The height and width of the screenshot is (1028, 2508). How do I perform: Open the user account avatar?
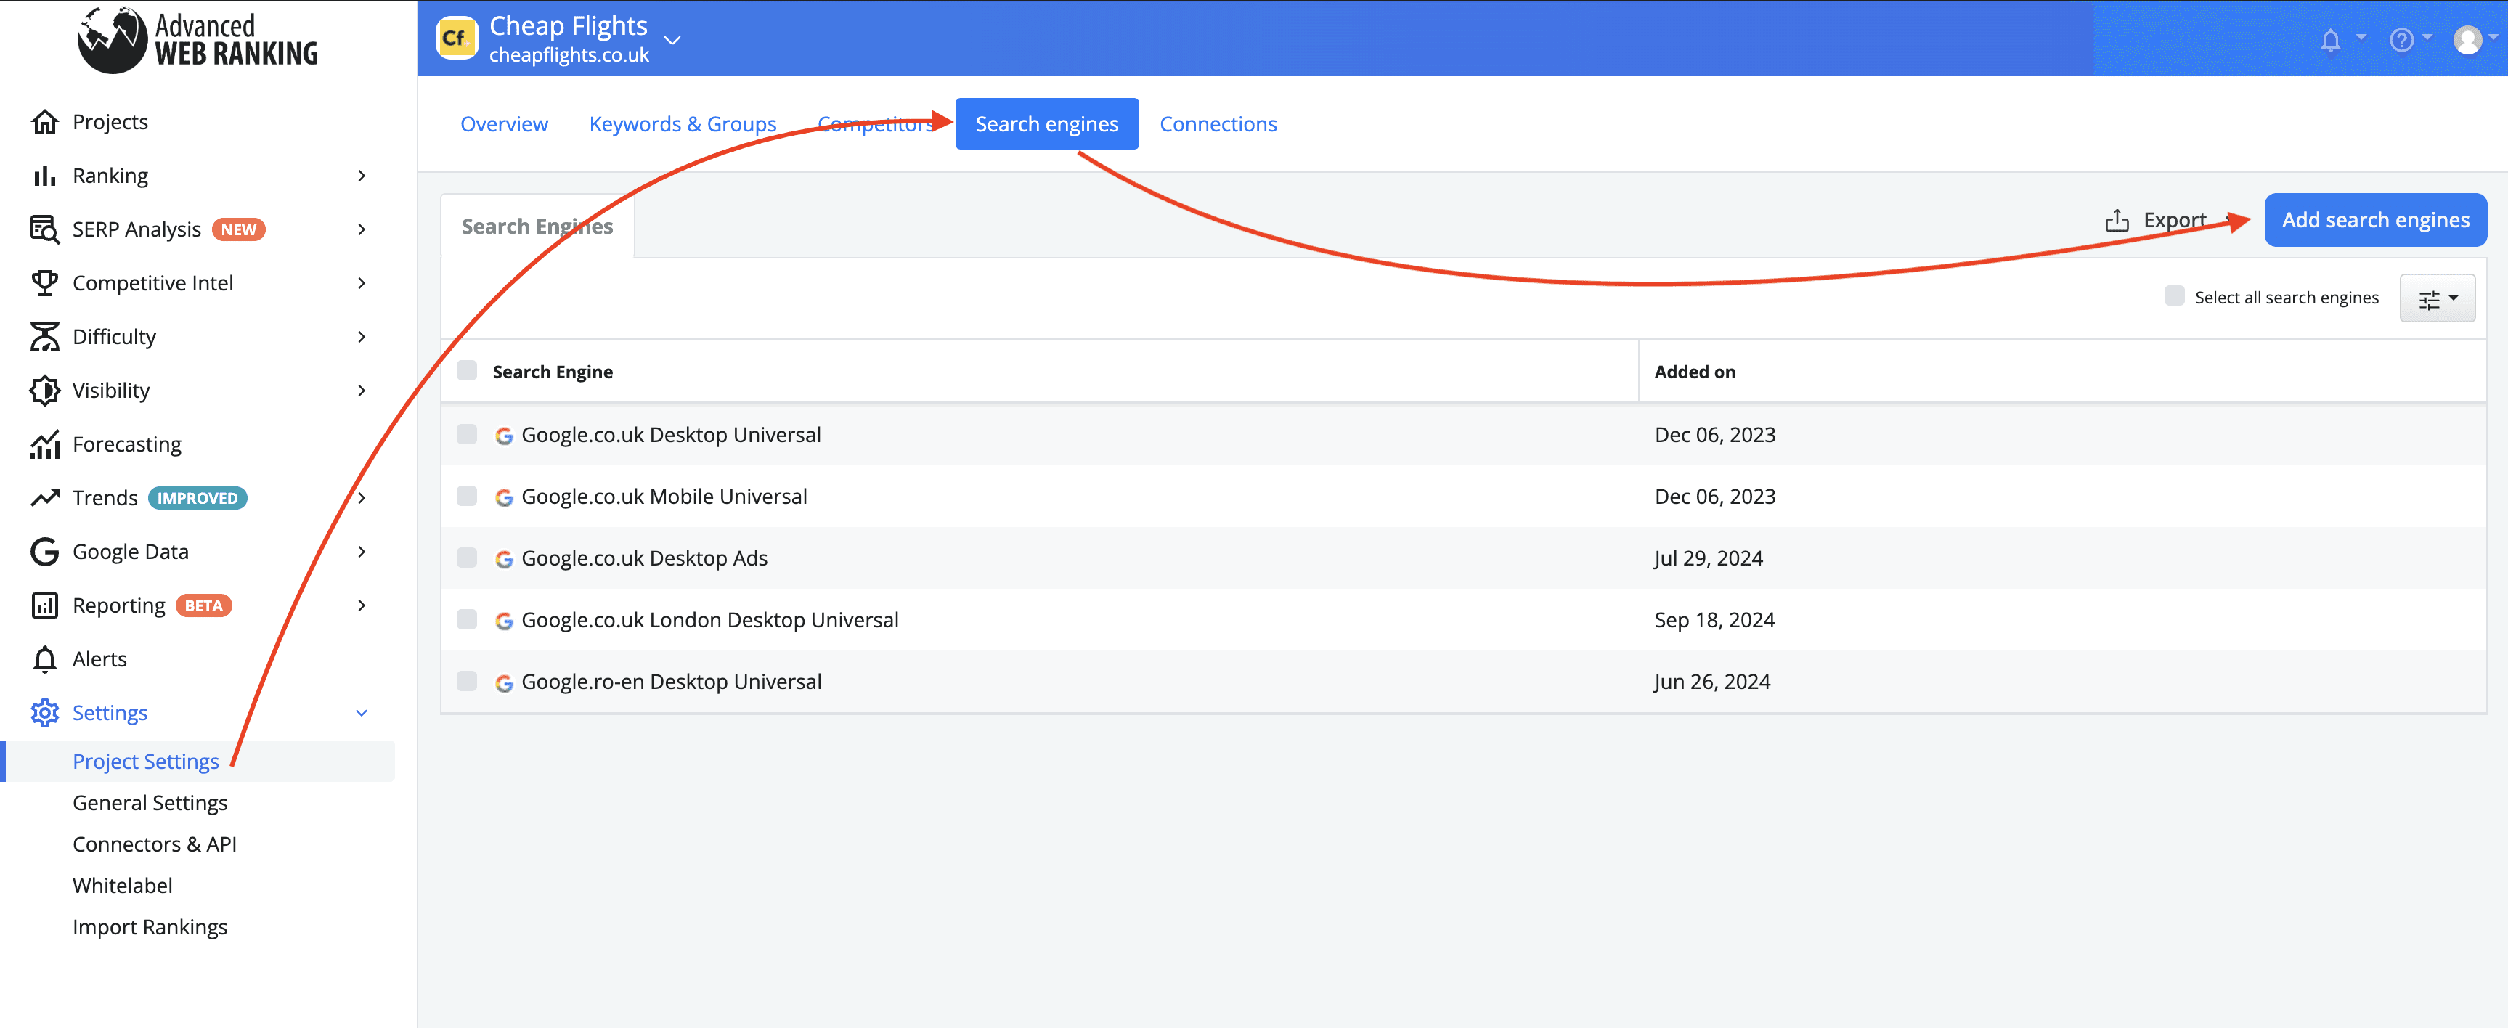[x=2467, y=40]
